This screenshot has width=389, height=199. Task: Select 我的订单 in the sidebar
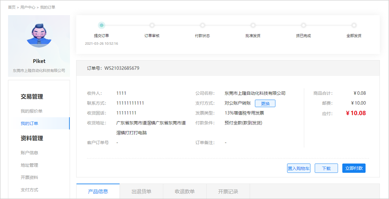(x=29, y=124)
